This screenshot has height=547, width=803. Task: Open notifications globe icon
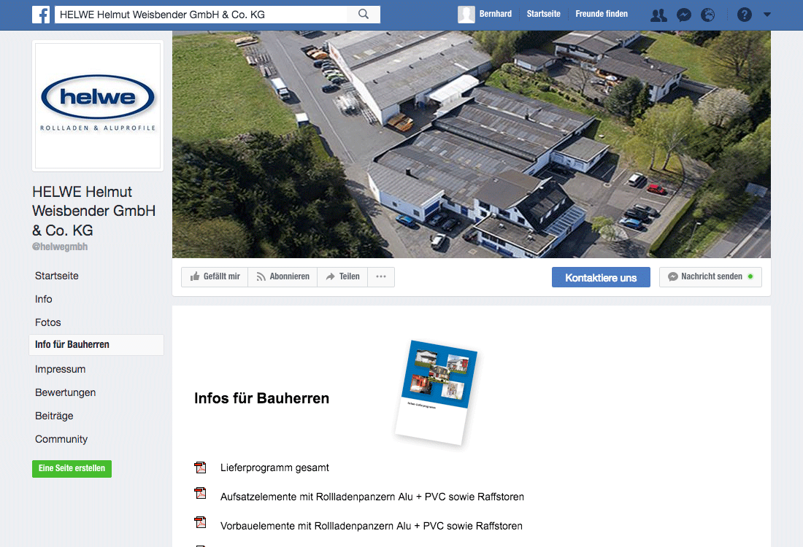point(707,15)
